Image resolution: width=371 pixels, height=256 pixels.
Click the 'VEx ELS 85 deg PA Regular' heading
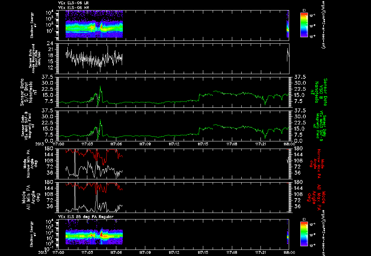tap(86, 217)
